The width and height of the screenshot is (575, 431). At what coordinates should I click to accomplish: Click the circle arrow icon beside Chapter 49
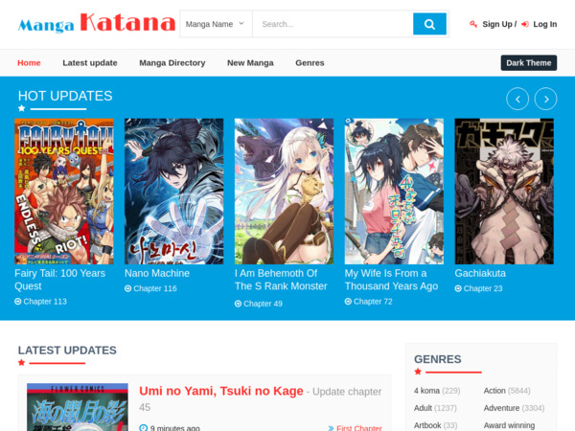pyautogui.click(x=238, y=304)
